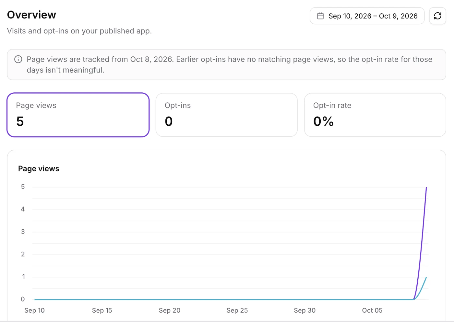Click the purple line peak on the chart

coord(426,188)
